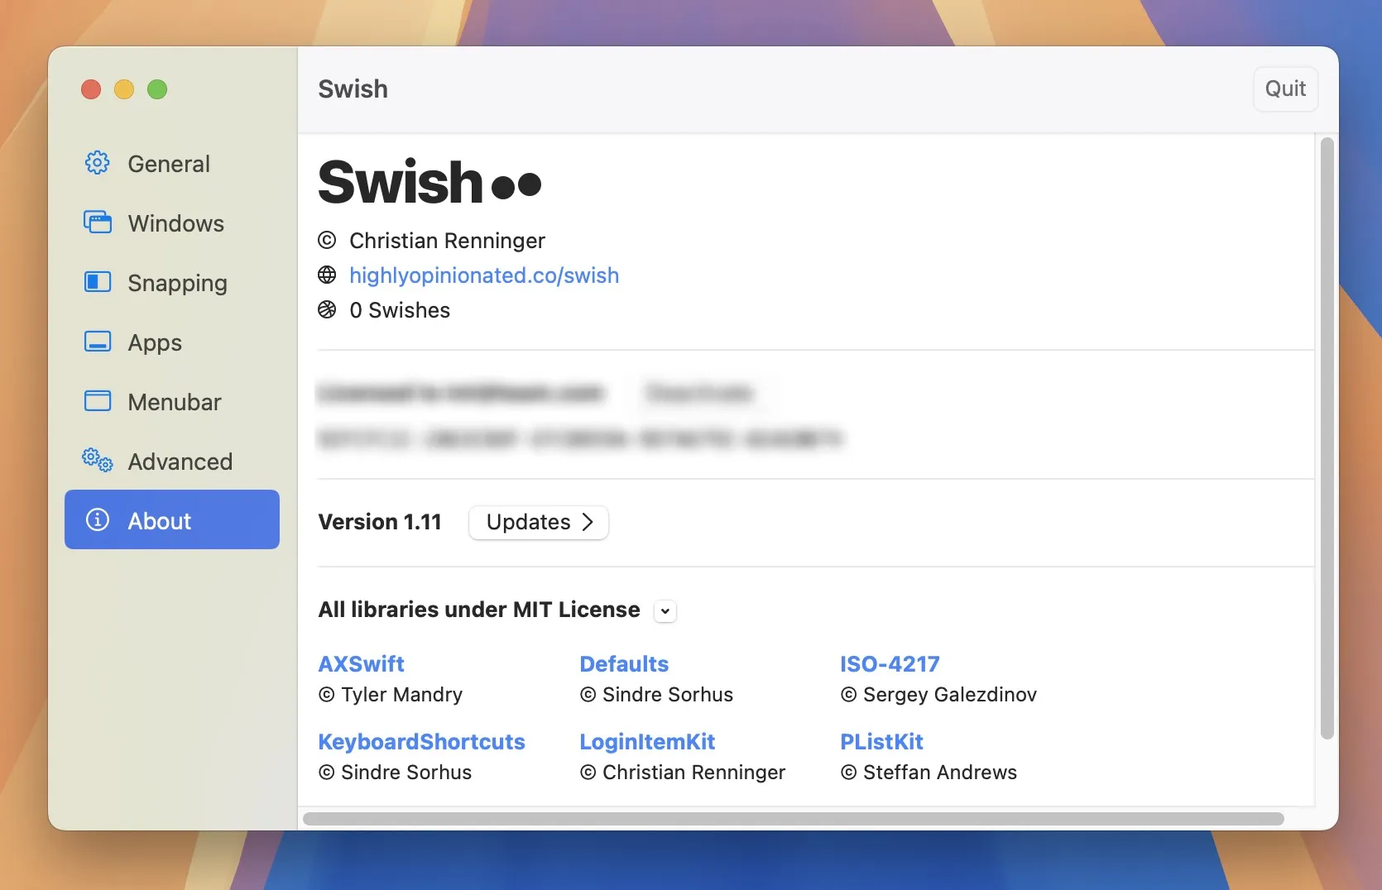Viewport: 1382px width, 890px height.
Task: Open the LoginItemKit library link
Action: coord(647,742)
